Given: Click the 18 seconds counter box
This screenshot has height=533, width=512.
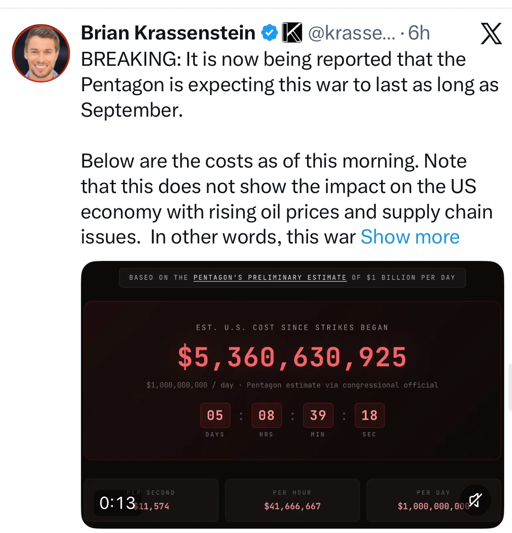Looking at the screenshot, I should point(369,415).
